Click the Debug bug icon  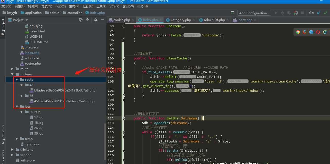click(x=282, y=13)
